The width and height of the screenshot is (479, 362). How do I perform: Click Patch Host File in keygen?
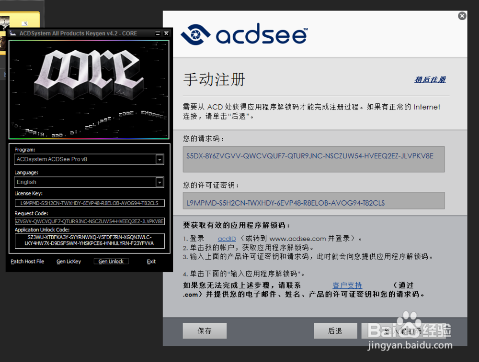27,262
